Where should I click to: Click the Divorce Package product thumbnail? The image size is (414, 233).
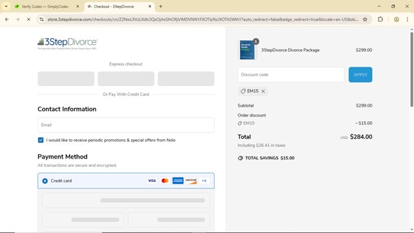click(247, 50)
